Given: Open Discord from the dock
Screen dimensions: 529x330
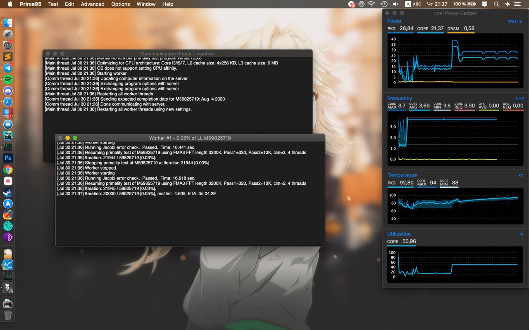Looking at the screenshot, I should coord(8,90).
